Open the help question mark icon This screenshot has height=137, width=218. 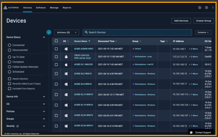click(x=206, y=8)
